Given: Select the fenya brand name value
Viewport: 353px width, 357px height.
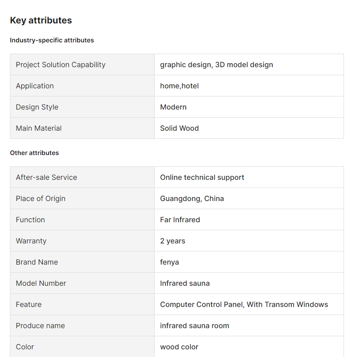Looking at the screenshot, I should tap(170, 262).
